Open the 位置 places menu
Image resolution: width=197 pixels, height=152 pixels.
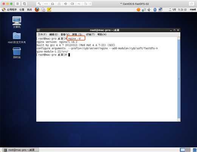pyautogui.click(x=22, y=9)
